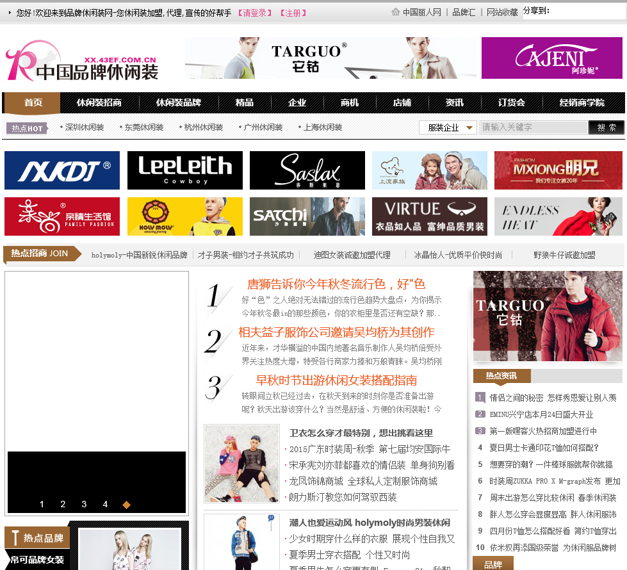
Task: Select slide 3 in the slideshow
Action: pyautogui.click(x=84, y=505)
